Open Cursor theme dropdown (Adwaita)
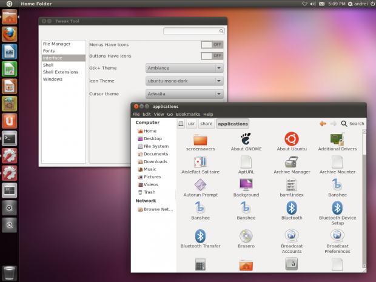Viewport: 376px width, 282px height. point(184,94)
